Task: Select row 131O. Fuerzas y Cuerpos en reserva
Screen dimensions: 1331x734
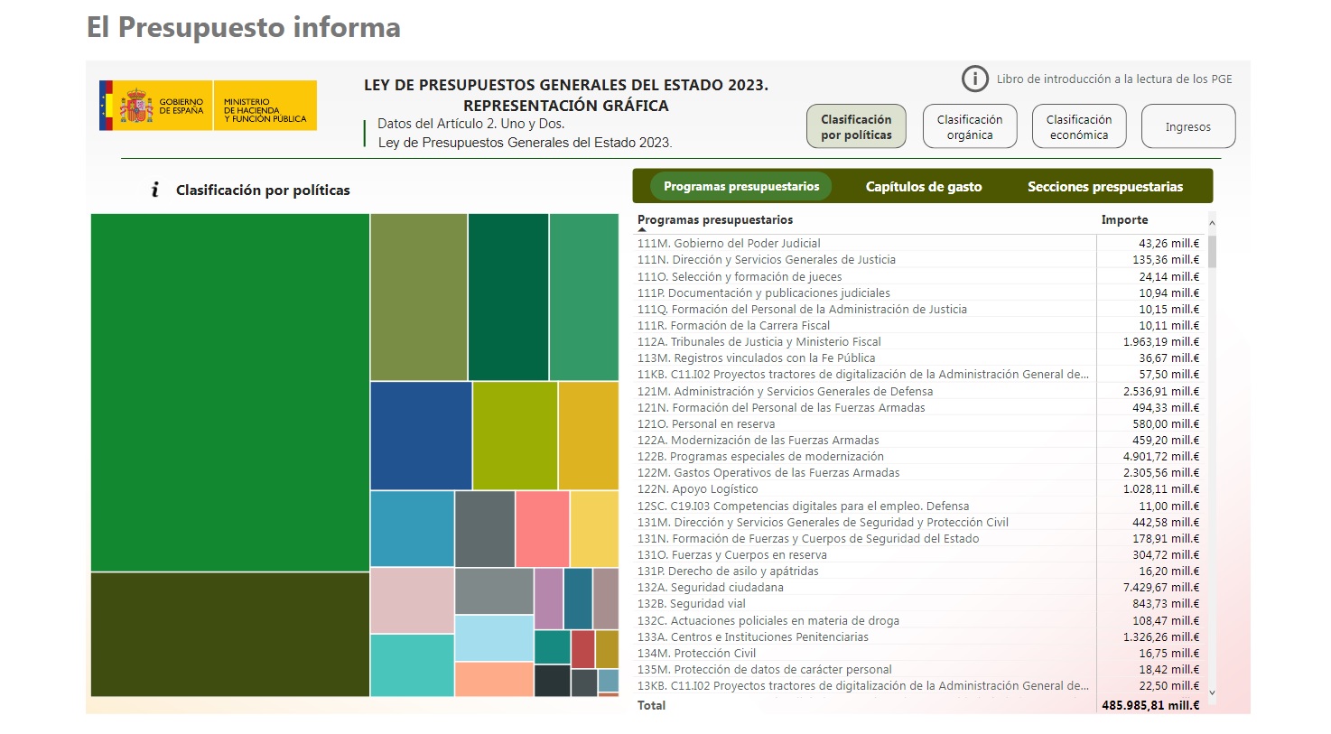Action: pos(920,555)
